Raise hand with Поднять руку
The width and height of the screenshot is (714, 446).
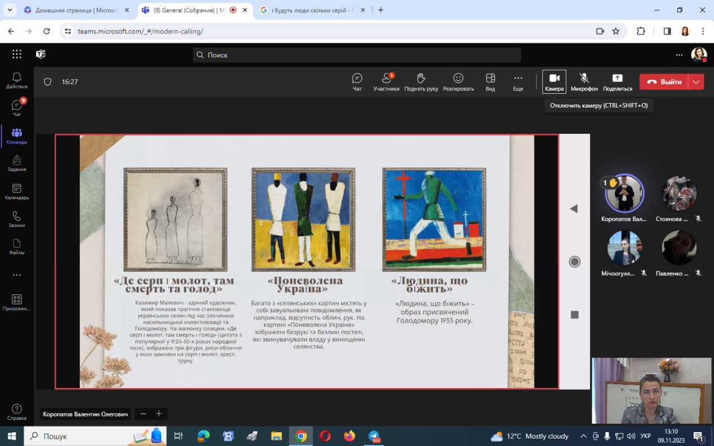click(421, 81)
